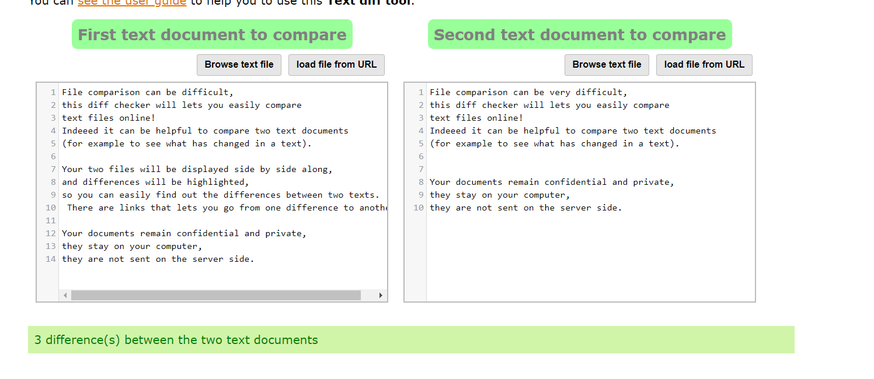Click the Second text document to compare heading
The image size is (874, 379).
click(580, 34)
